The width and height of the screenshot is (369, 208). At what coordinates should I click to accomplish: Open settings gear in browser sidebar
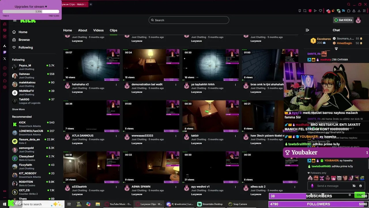coord(5,87)
